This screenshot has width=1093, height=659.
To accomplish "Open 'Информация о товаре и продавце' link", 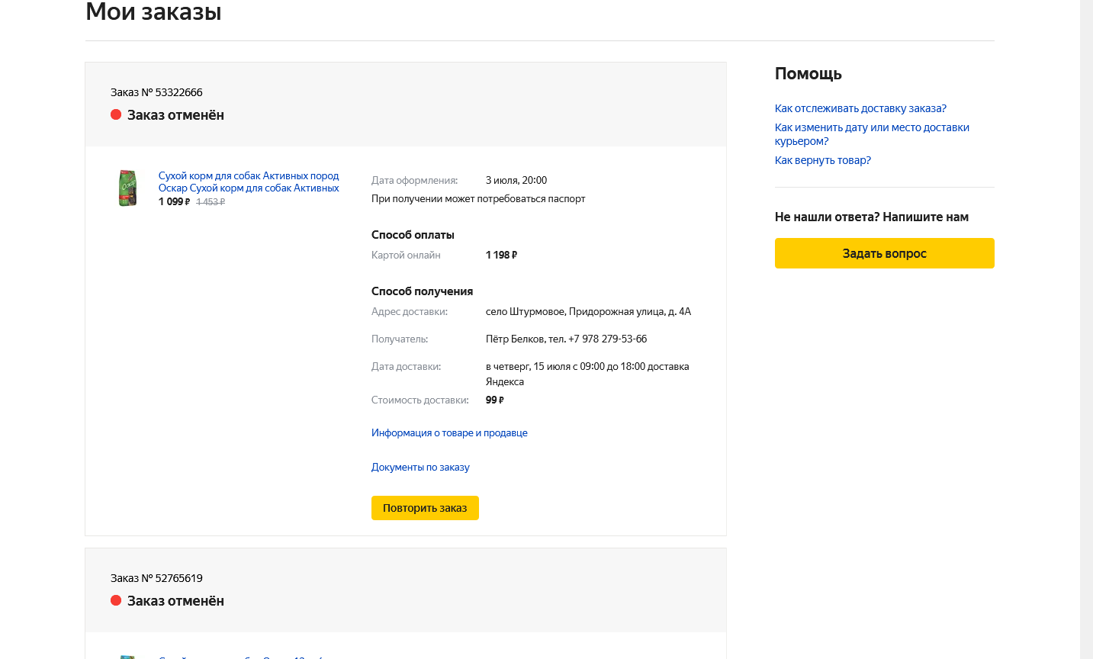I will pyautogui.click(x=449, y=433).
